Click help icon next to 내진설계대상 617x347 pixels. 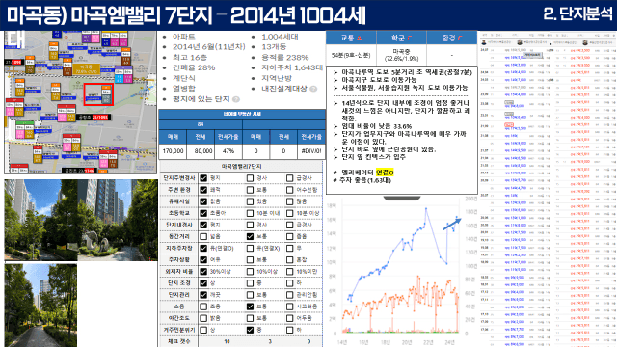313,89
